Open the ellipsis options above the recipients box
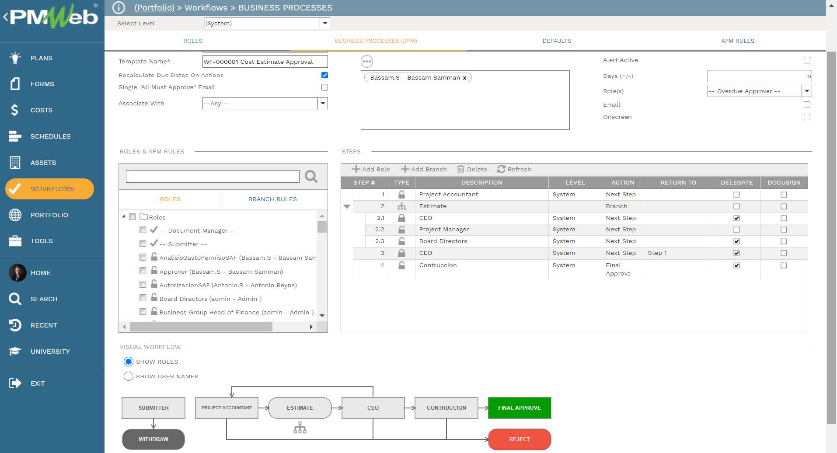The image size is (837, 453). click(366, 61)
